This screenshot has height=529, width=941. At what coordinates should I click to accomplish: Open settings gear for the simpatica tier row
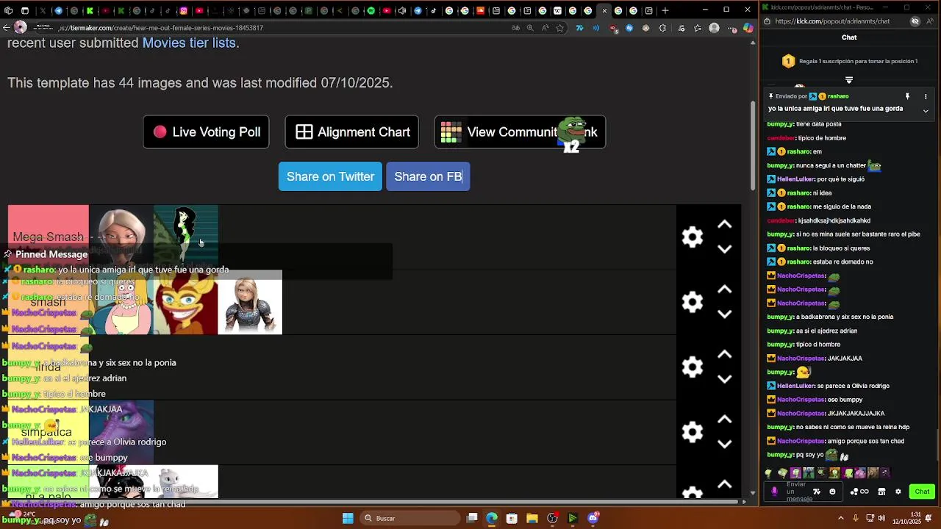pyautogui.click(x=693, y=431)
